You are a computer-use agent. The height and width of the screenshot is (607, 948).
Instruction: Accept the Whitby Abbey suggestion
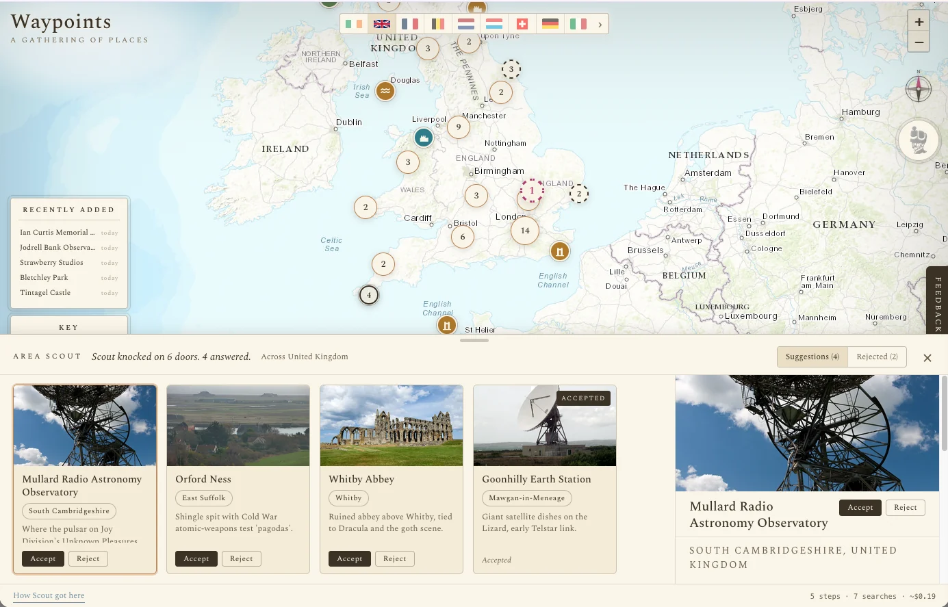point(350,559)
